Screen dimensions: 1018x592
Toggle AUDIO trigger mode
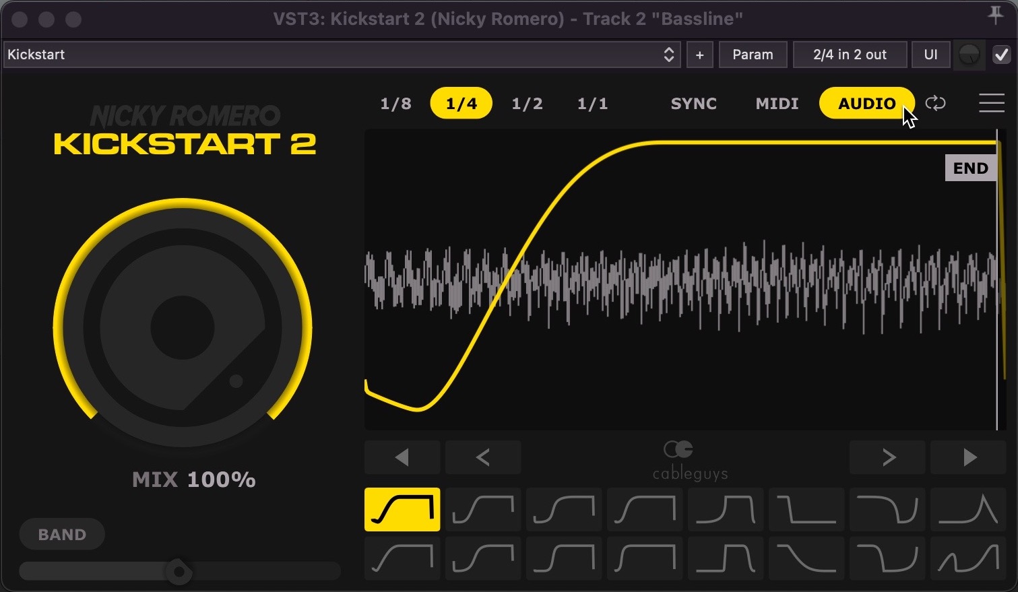tap(866, 104)
